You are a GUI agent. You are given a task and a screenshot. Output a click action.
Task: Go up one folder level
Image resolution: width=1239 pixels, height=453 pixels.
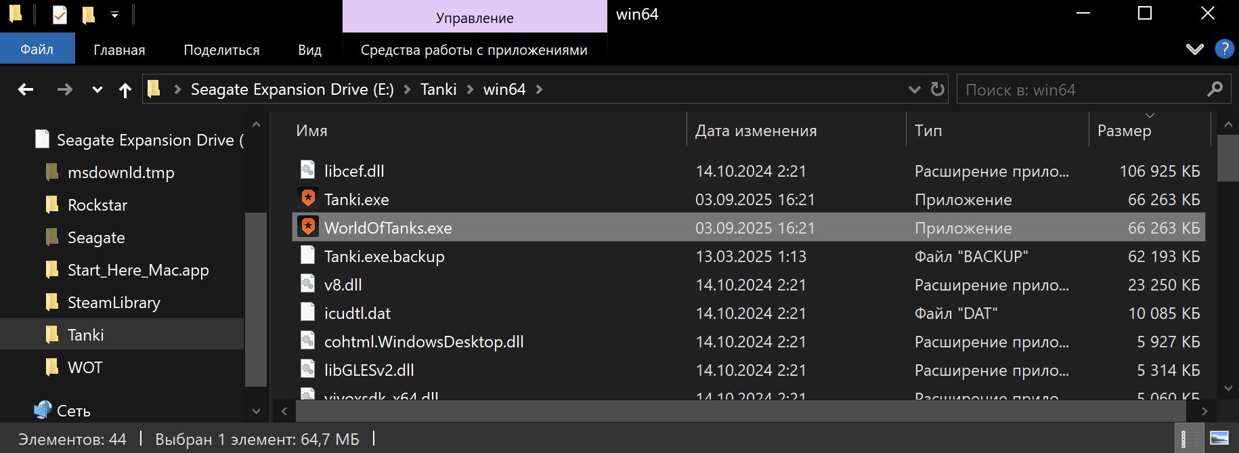pyautogui.click(x=125, y=90)
